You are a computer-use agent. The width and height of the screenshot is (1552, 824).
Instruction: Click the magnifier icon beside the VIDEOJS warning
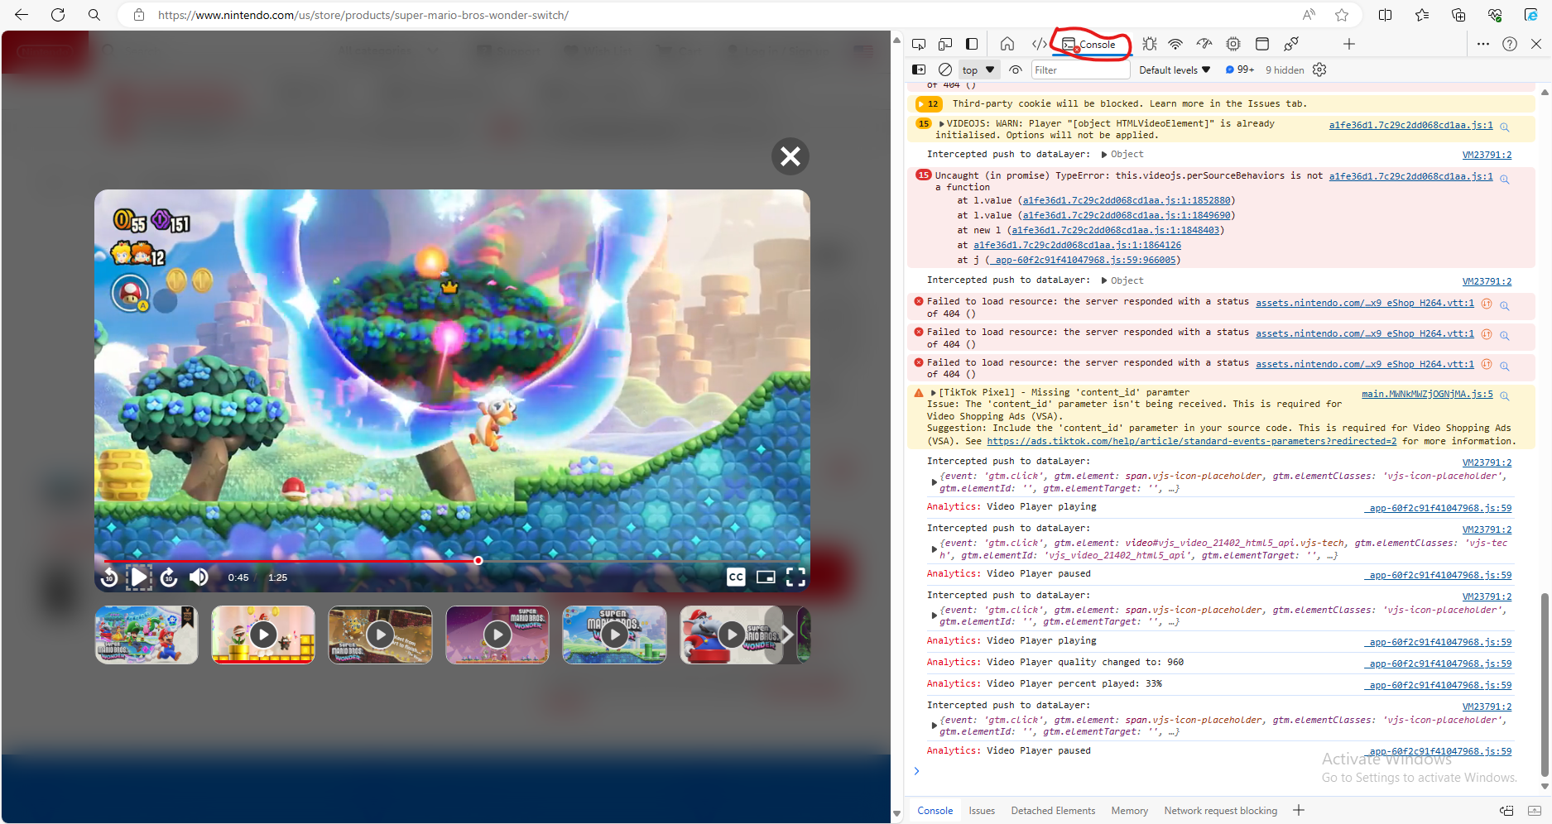pyautogui.click(x=1505, y=127)
